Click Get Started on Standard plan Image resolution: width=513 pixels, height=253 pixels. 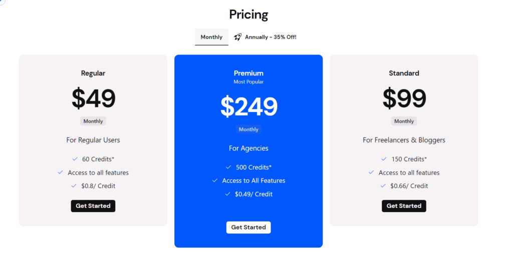click(x=404, y=206)
